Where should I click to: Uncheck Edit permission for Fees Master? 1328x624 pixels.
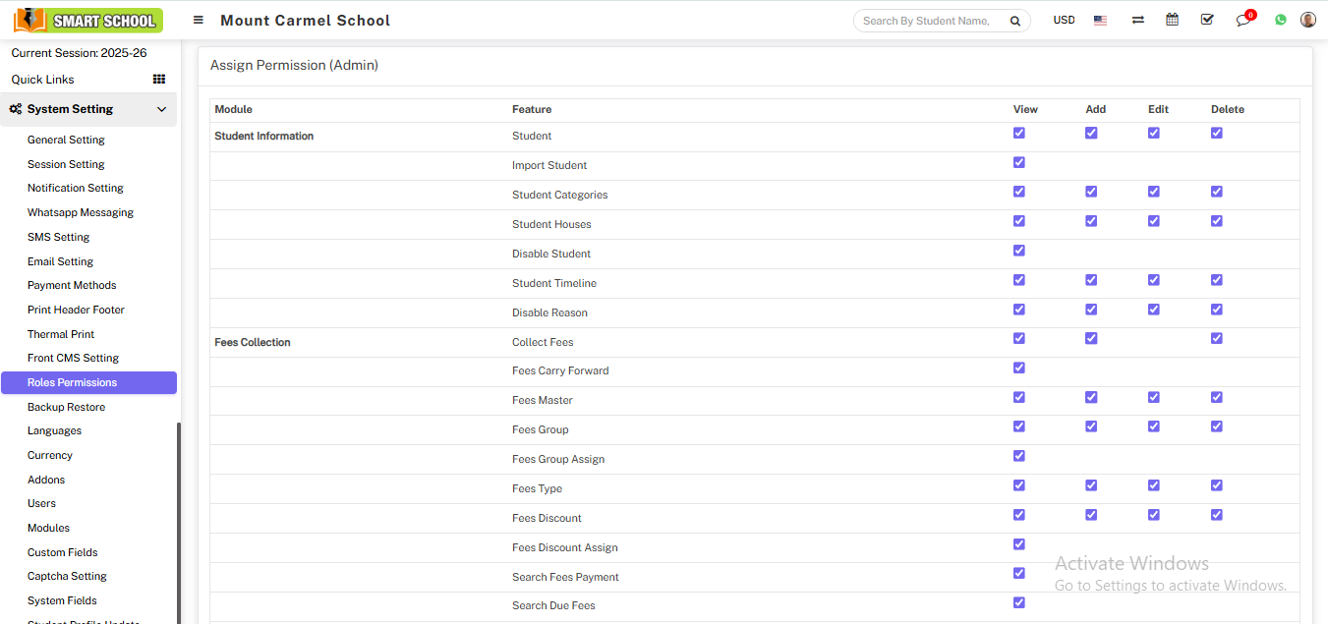coord(1154,398)
